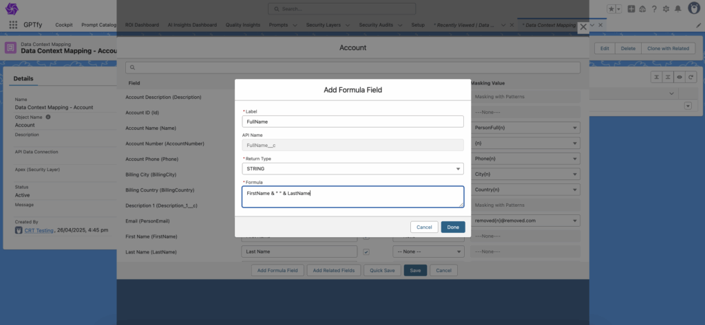Image resolution: width=705 pixels, height=325 pixels.
Task: Open the AI Insights Dashboard tab
Action: (x=192, y=25)
